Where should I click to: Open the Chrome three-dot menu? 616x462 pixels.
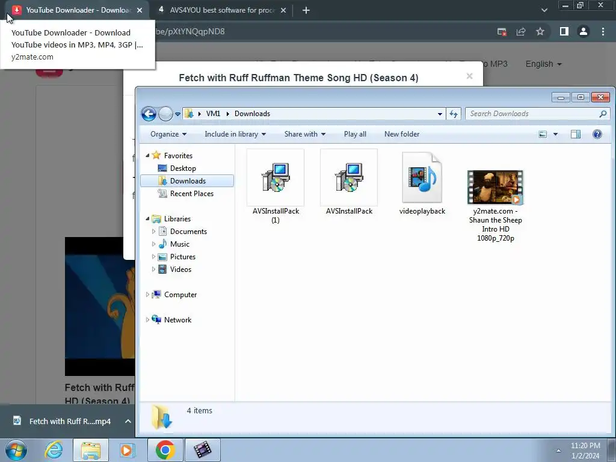603,31
